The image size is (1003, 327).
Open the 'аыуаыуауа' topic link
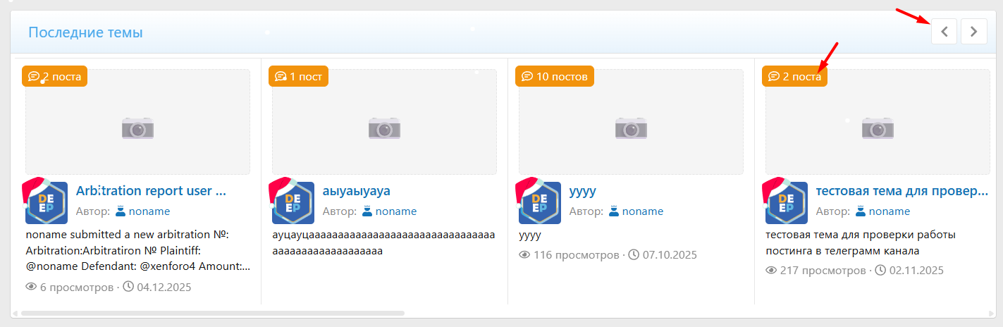tap(356, 191)
